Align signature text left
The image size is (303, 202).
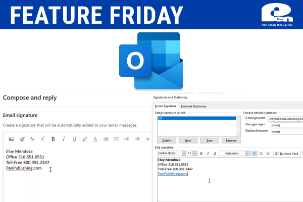click(x=255, y=154)
